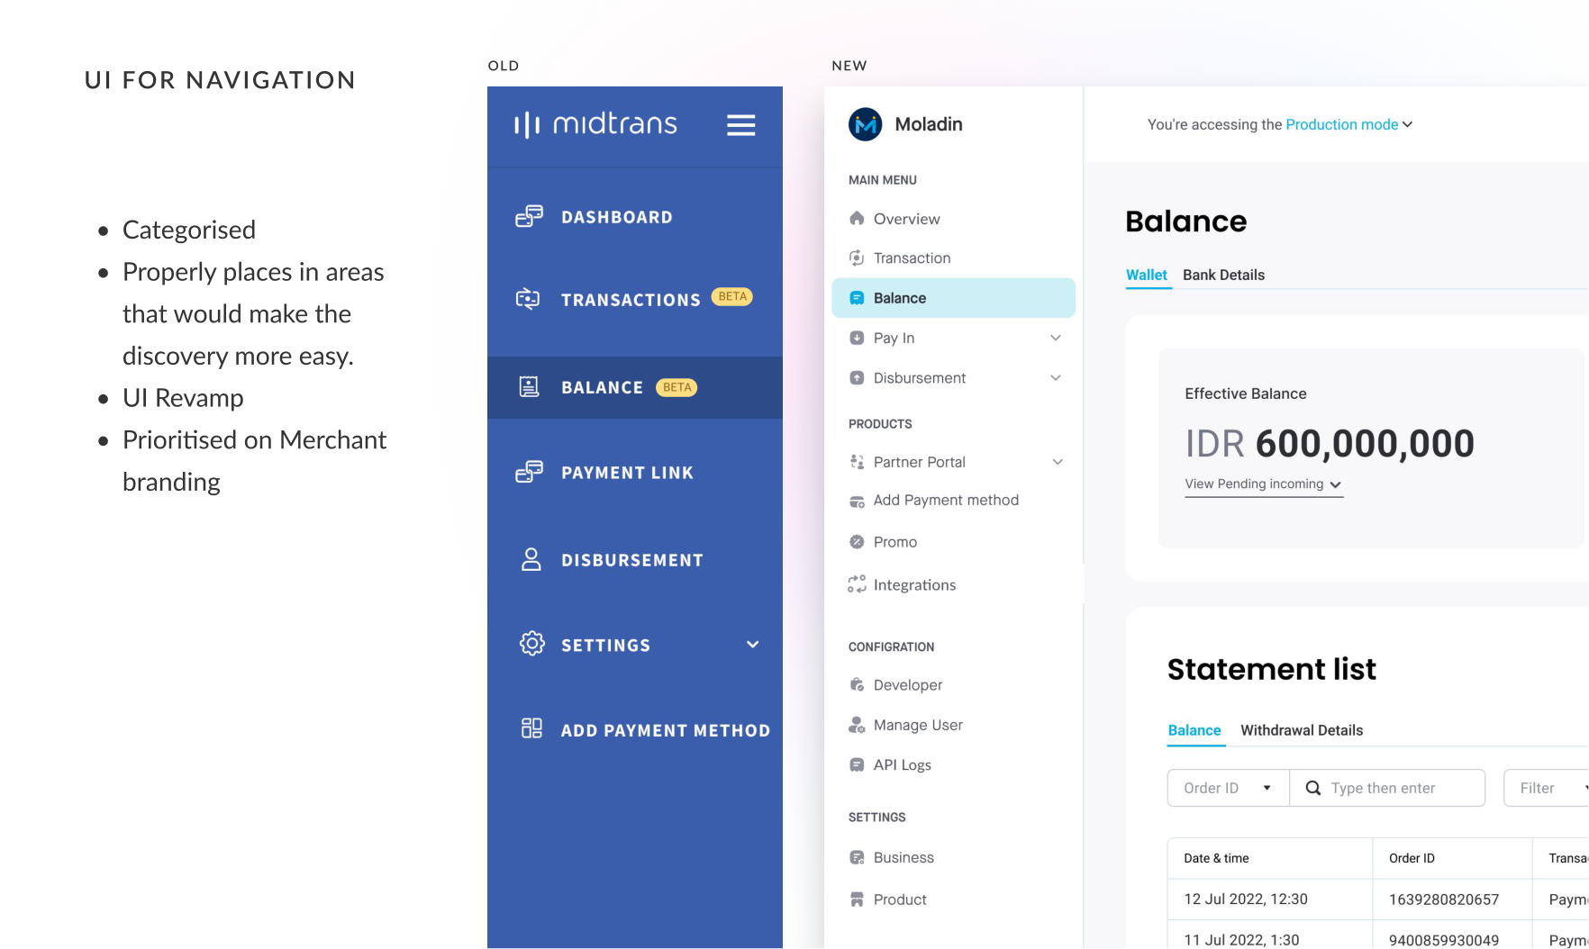
Task: Click the Overview home icon
Action: point(857,218)
